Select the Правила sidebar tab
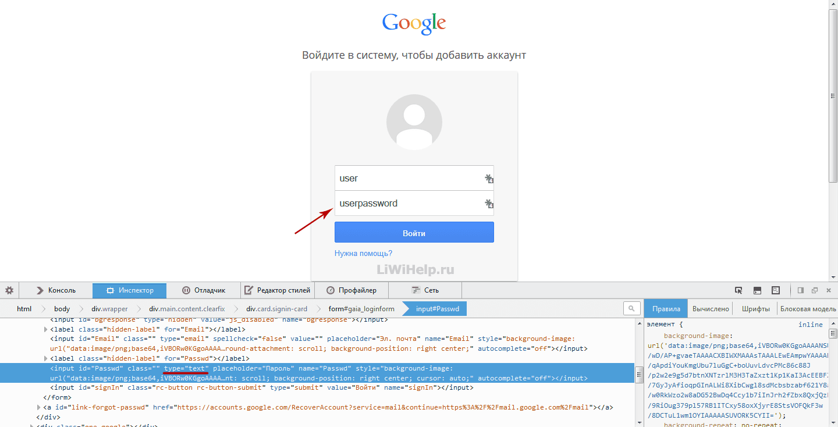 coord(666,309)
